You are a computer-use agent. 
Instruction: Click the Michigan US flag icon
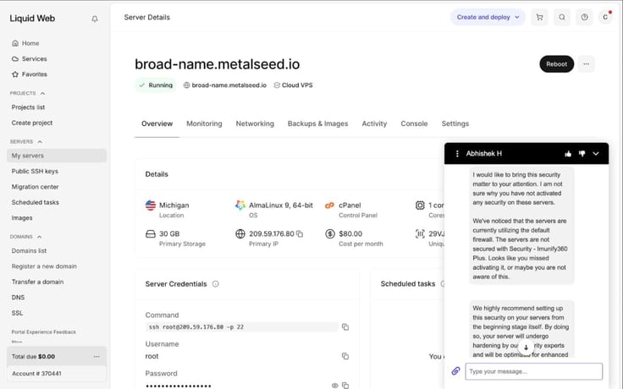(151, 205)
